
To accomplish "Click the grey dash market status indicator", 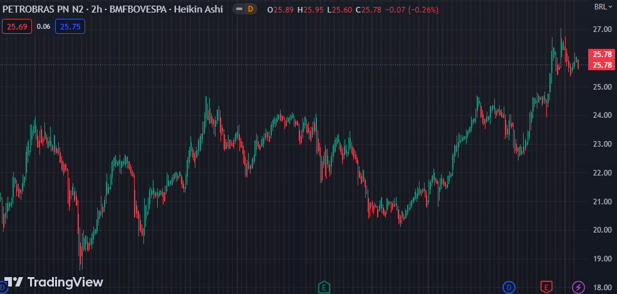I will point(239,9).
